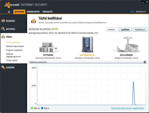
Task: Choose the MUNKAHELYI office tower image
Action: (x=87, y=45)
